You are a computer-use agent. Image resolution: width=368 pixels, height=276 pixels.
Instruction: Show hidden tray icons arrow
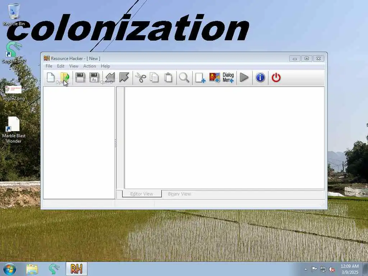(x=305, y=269)
